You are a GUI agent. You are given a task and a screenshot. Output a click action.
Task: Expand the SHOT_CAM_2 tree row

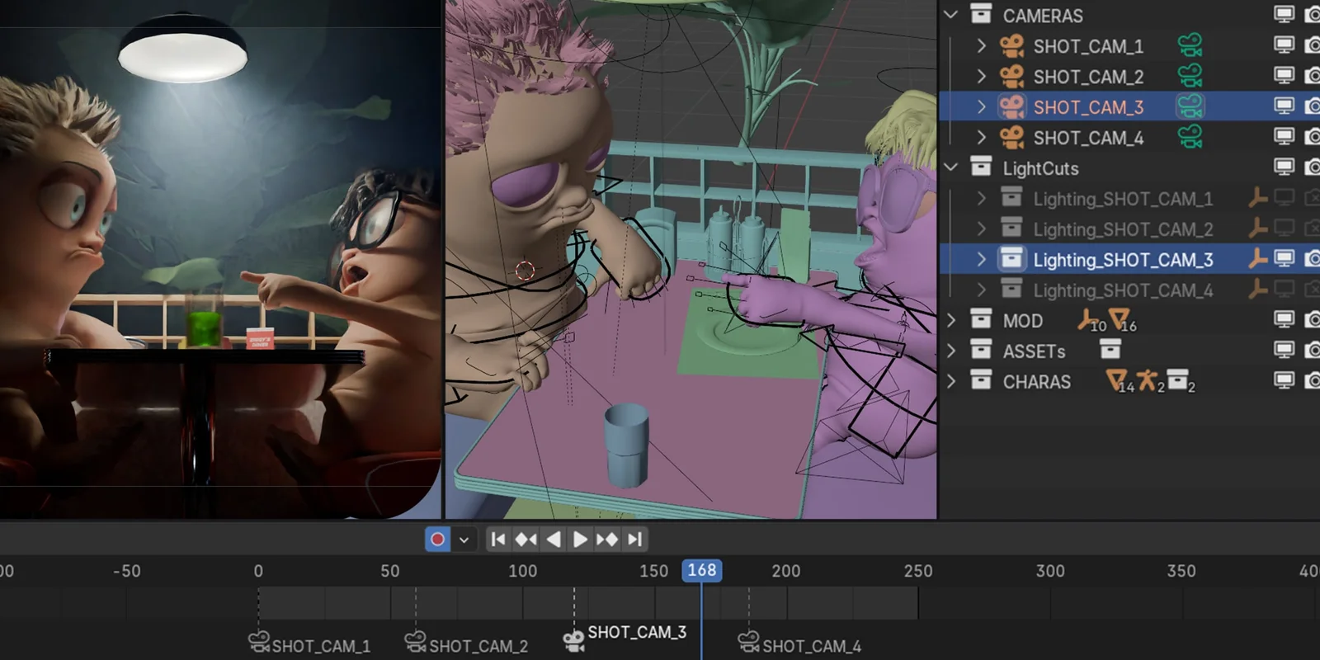[x=981, y=77]
